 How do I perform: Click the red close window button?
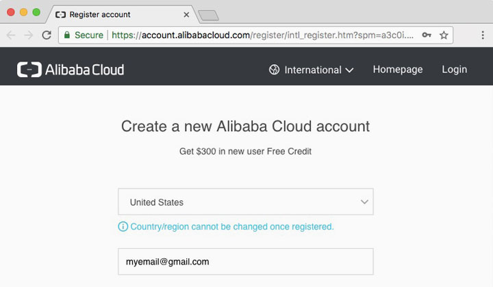point(11,12)
